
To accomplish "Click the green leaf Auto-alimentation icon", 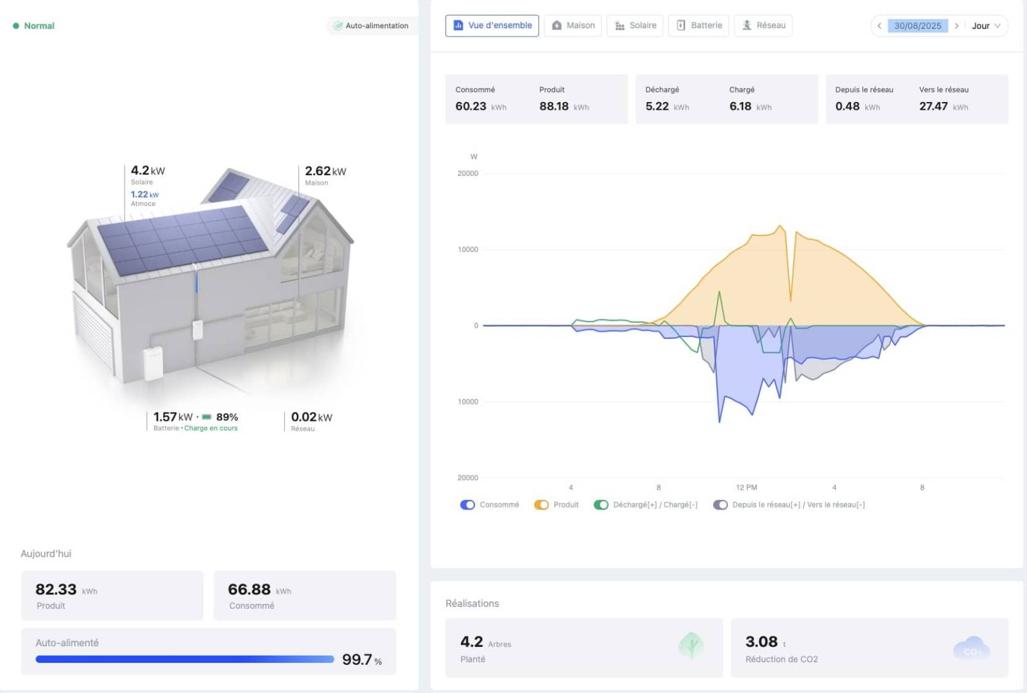I will point(338,26).
